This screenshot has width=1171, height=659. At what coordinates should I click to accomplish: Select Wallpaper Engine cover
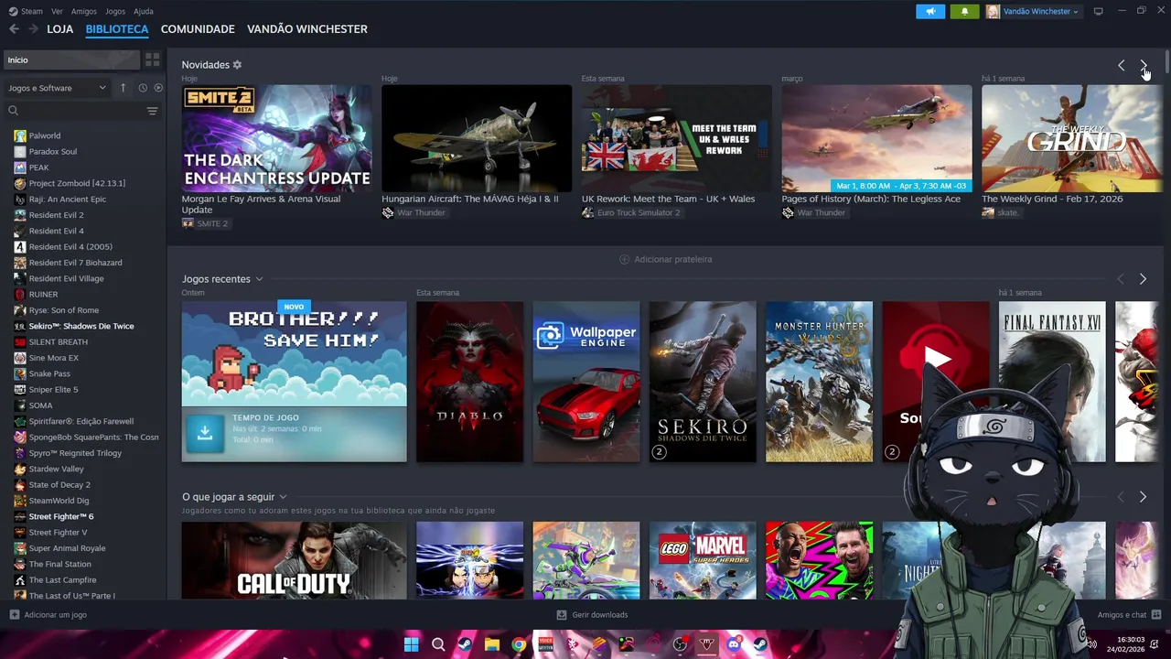(x=586, y=382)
